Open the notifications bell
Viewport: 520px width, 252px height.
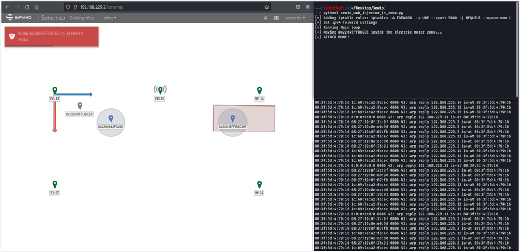coord(266,18)
